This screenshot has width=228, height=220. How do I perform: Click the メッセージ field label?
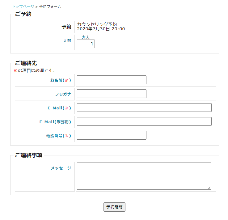click(x=61, y=168)
